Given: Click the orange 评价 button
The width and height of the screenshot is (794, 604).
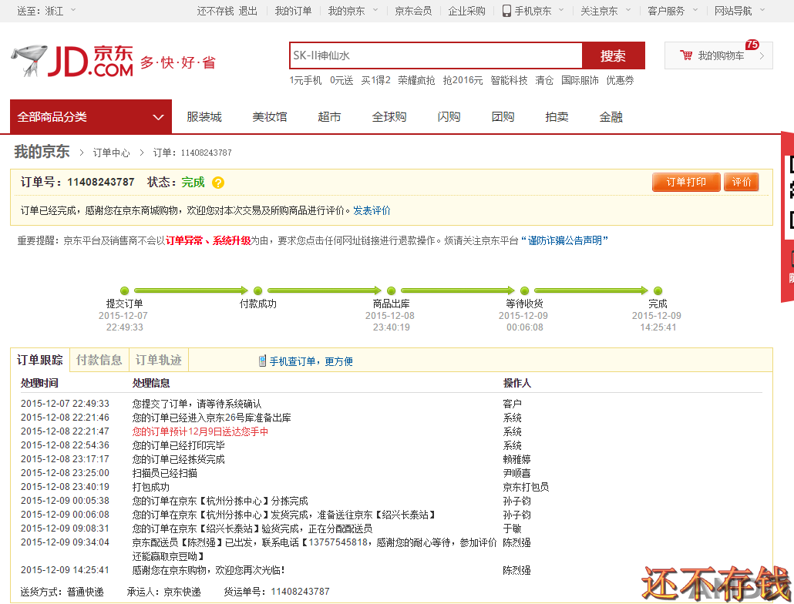Looking at the screenshot, I should [x=742, y=182].
